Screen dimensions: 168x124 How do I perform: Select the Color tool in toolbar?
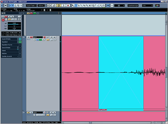[103, 5]
